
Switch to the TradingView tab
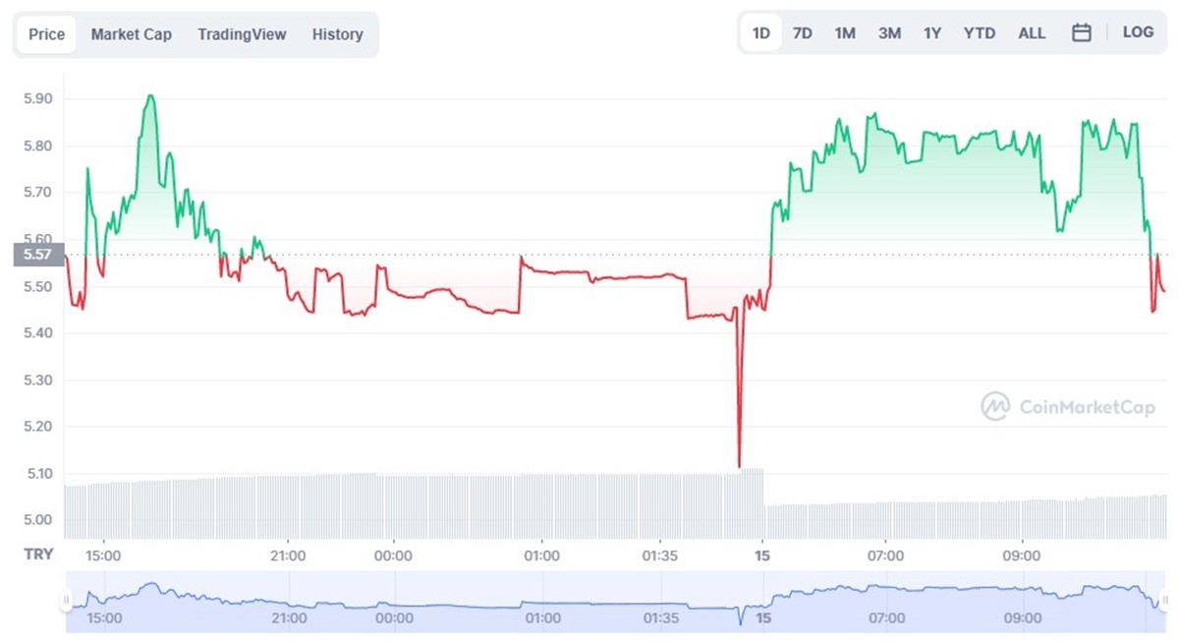(x=242, y=34)
